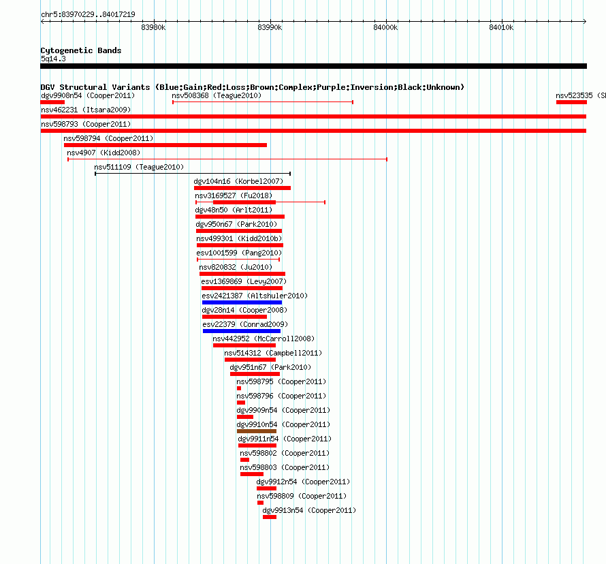606x564 pixels.
Task: Click the thick red bar of nsv3169527
Action: 244,202
